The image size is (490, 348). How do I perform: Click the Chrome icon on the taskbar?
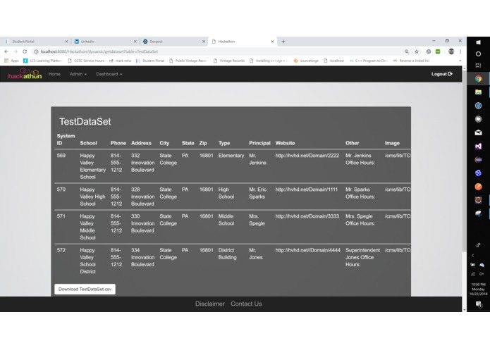coord(478,79)
